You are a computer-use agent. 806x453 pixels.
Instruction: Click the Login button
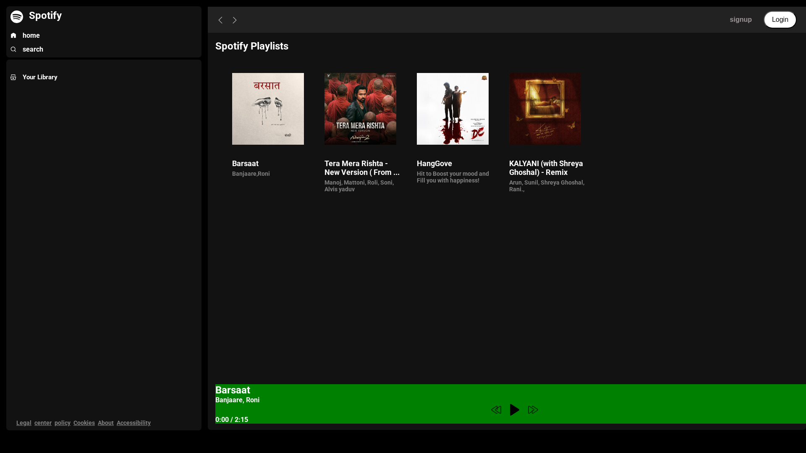780,20
